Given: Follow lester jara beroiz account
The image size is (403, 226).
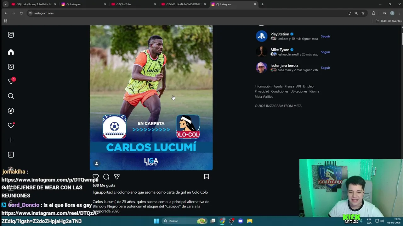Looking at the screenshot, I should 325,68.
